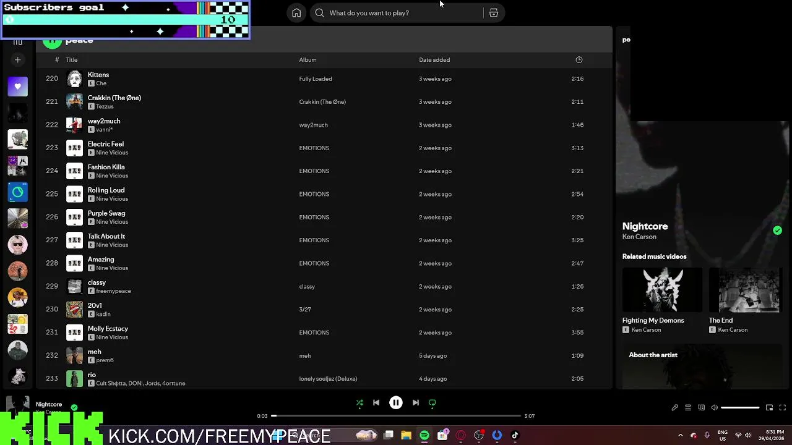Open album link Fully Loaded
The width and height of the screenshot is (792, 445).
pyautogui.click(x=316, y=79)
